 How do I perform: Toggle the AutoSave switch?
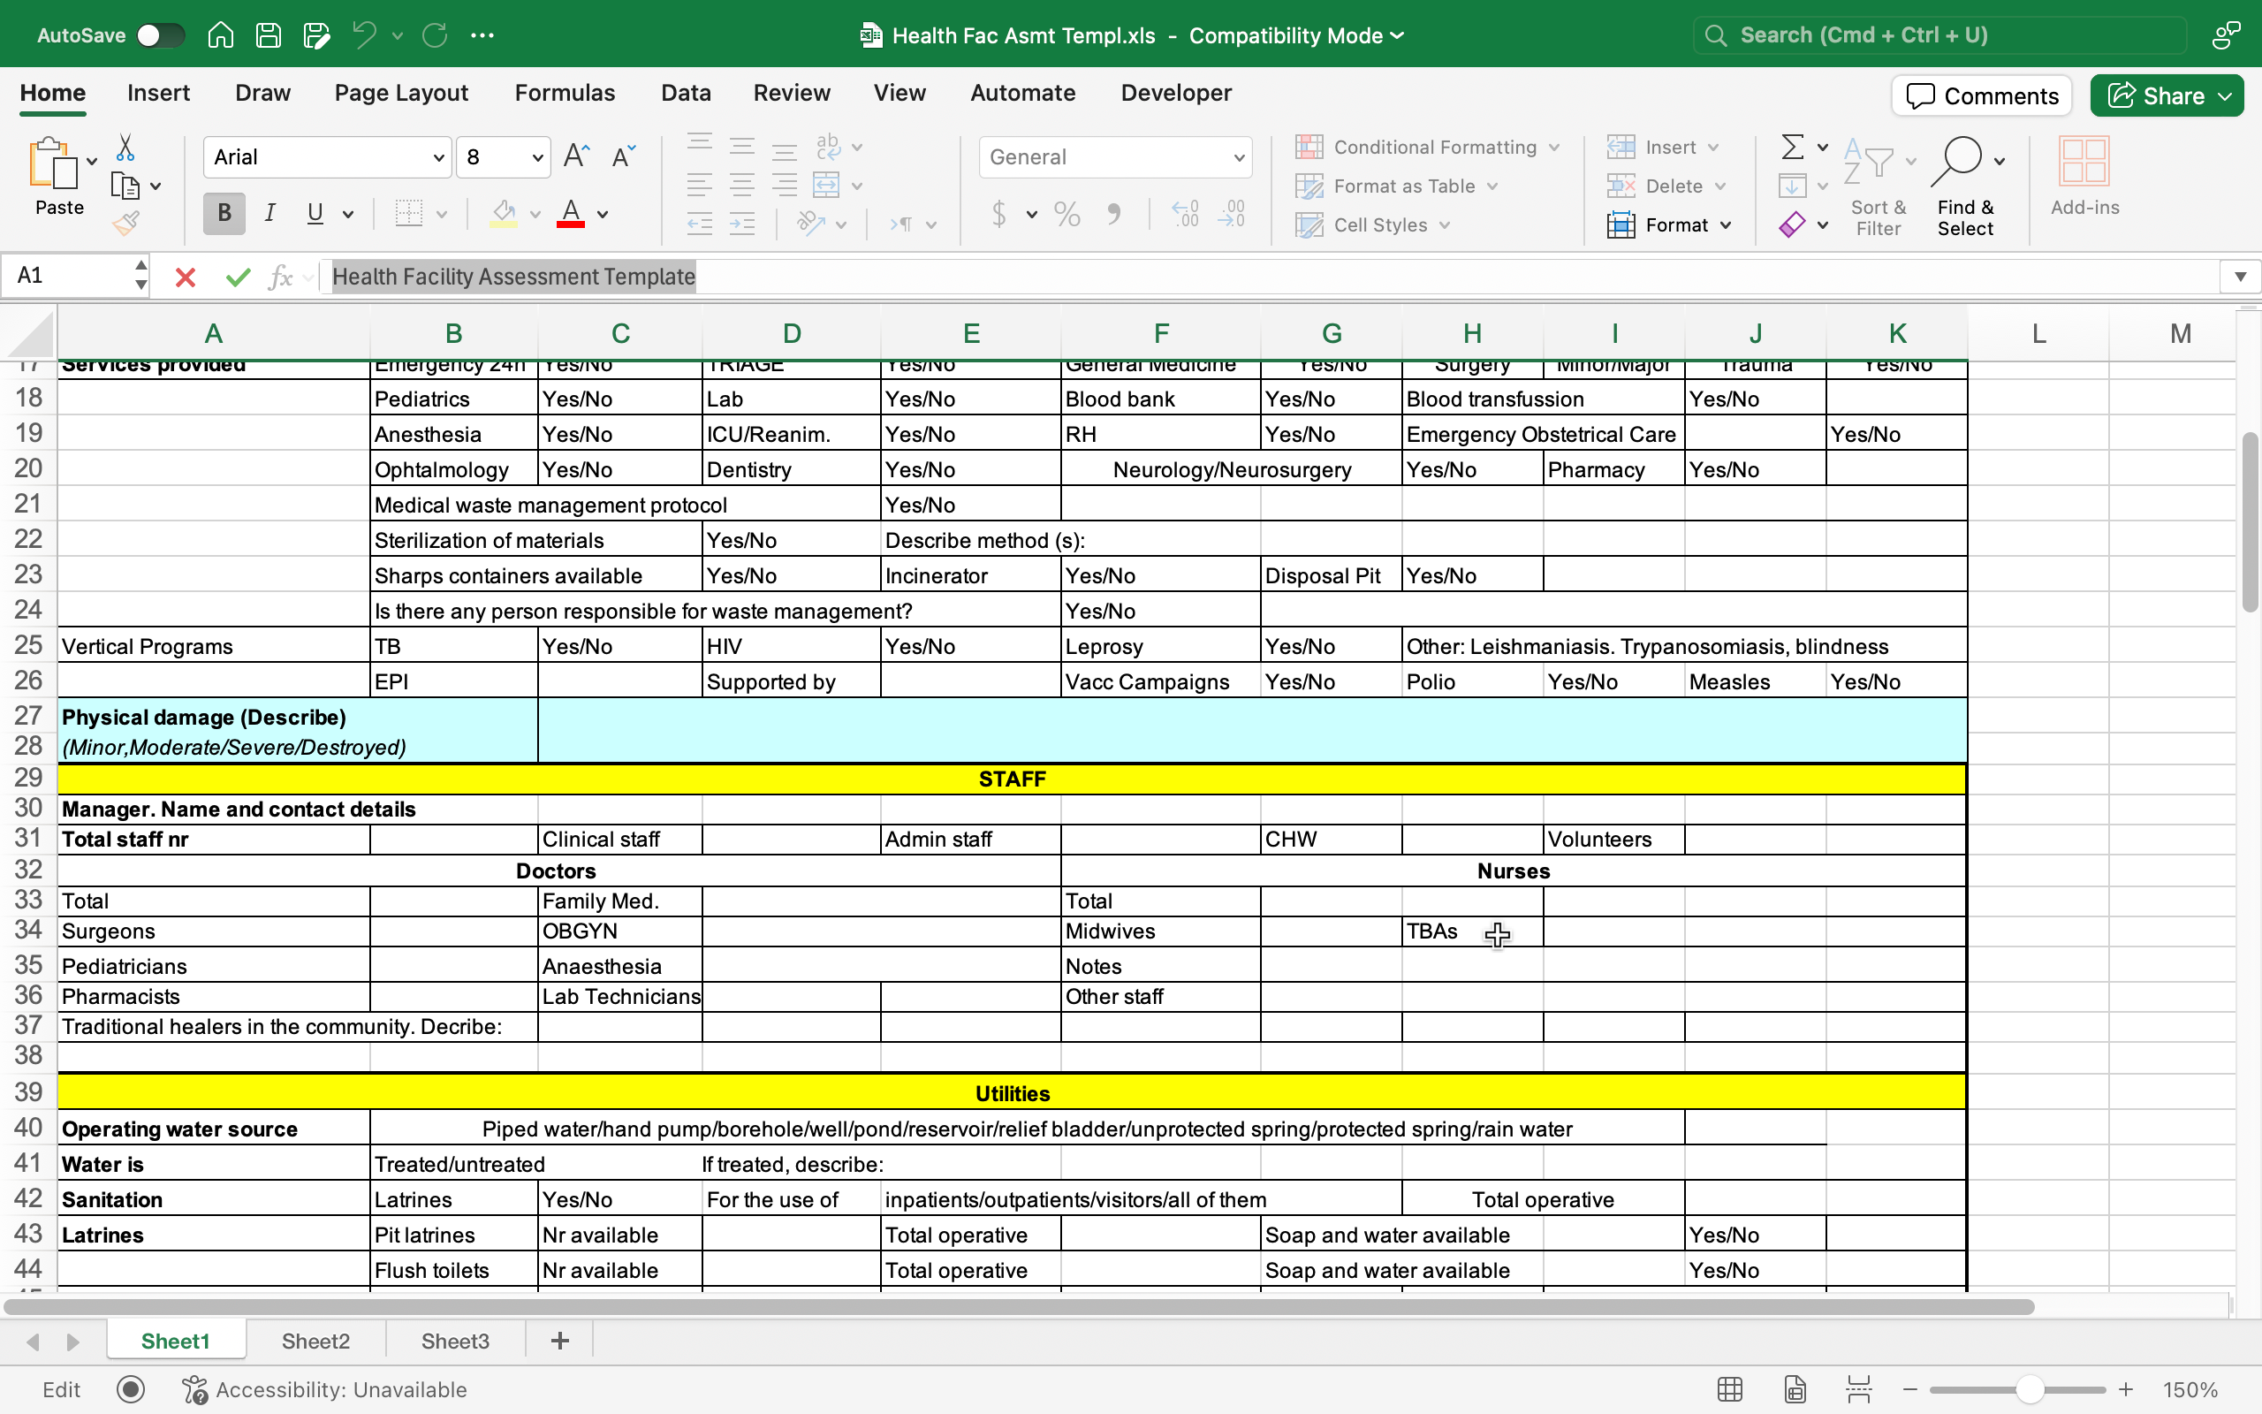coord(160,35)
